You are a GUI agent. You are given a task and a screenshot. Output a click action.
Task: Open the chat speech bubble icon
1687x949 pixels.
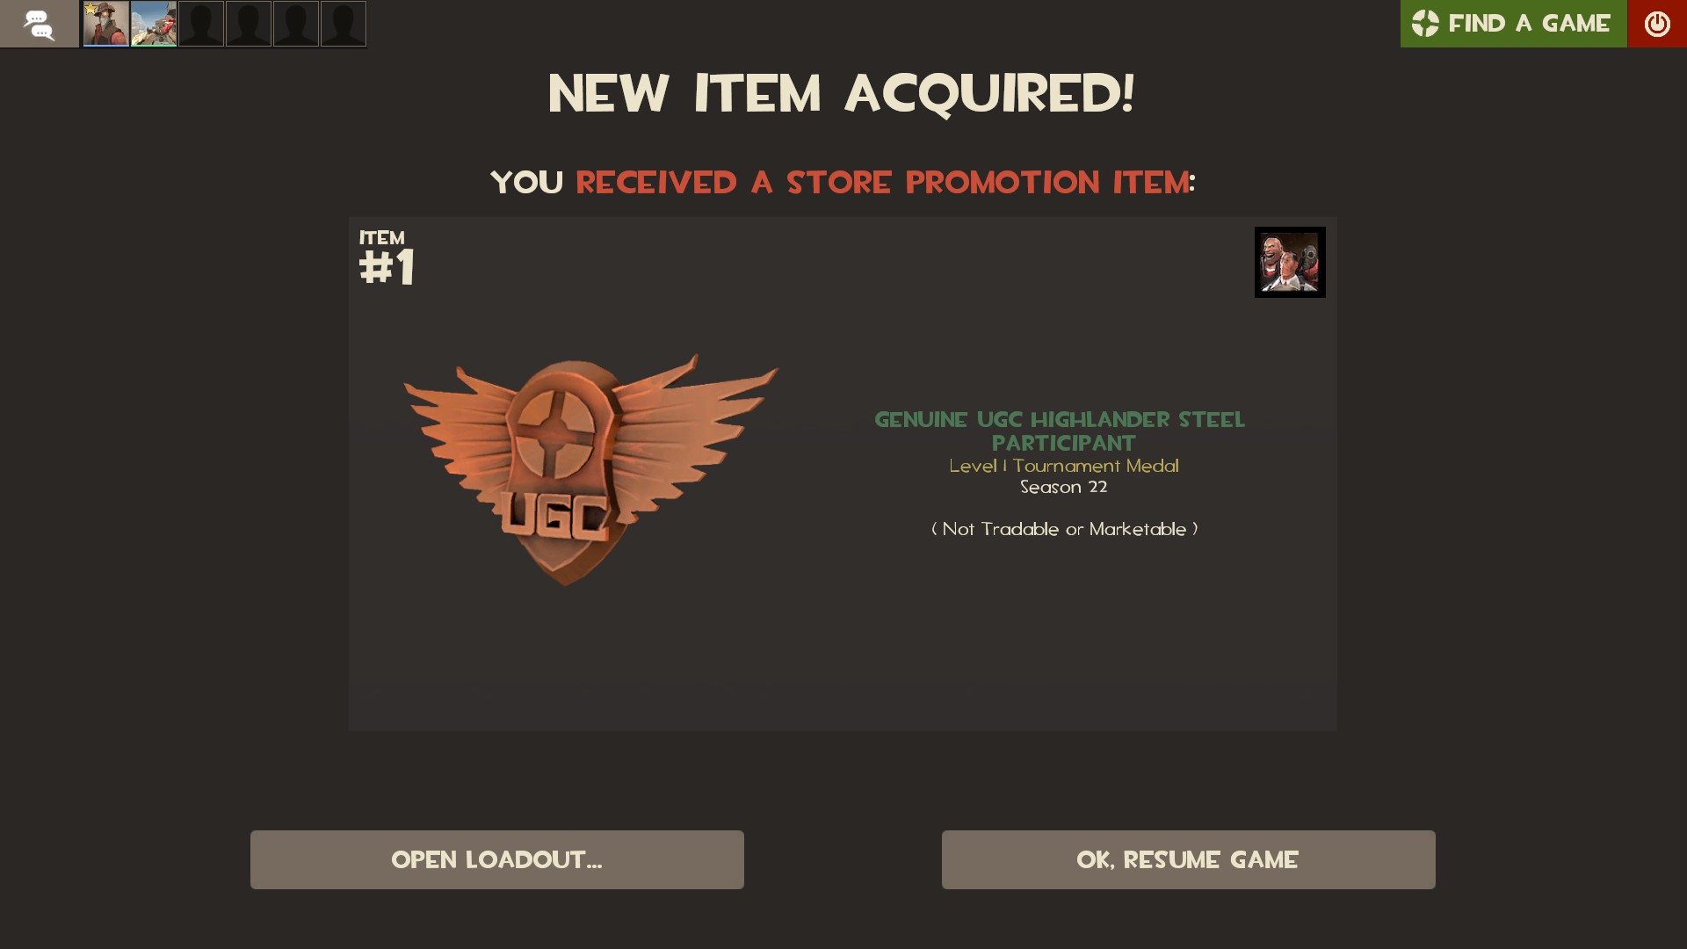point(39,24)
